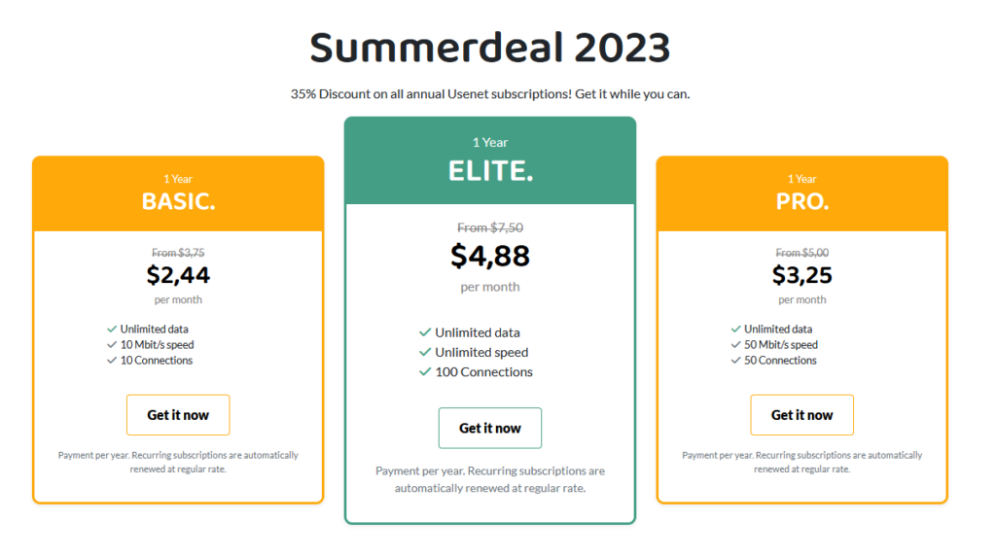The image size is (996, 556).
Task: Get the Elite plan now
Action: (490, 428)
